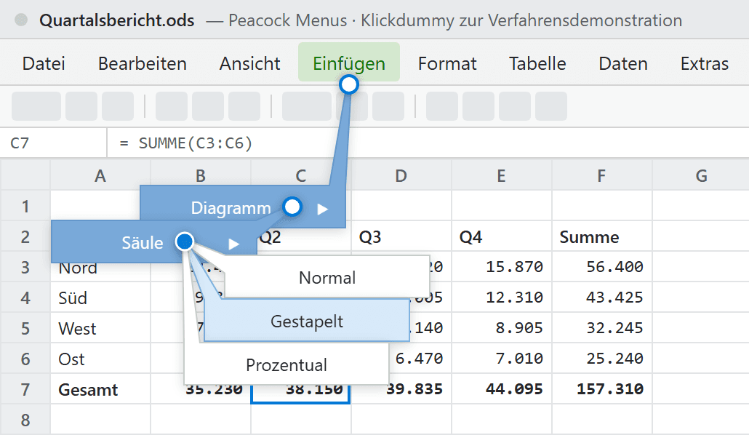Image resolution: width=749 pixels, height=435 pixels.
Task: Open the Ansicht menu
Action: (x=250, y=63)
